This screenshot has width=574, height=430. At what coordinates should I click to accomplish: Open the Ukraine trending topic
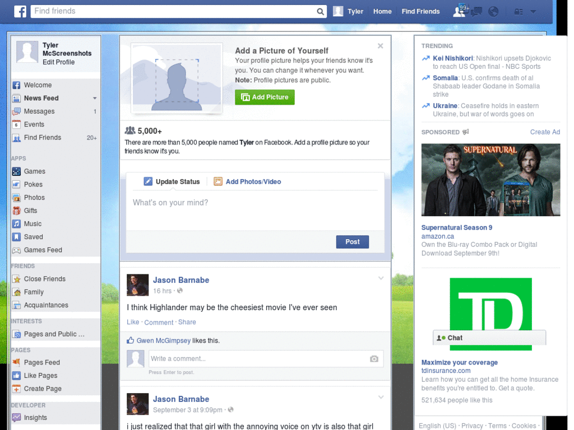[x=445, y=106]
